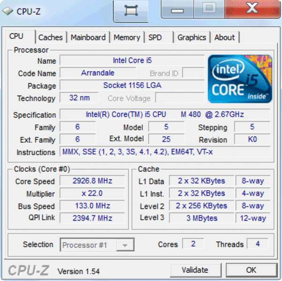Open the Caches tab
The width and height of the screenshot is (282, 281).
pos(51,37)
